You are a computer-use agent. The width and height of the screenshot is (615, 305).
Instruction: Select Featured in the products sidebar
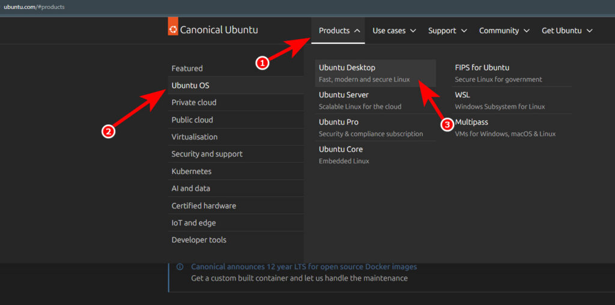(x=235, y=68)
